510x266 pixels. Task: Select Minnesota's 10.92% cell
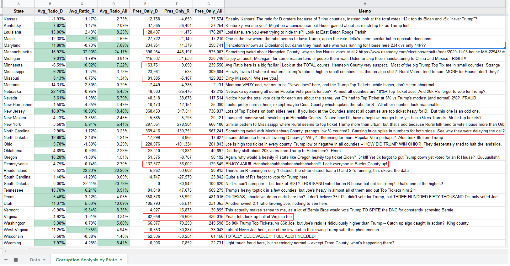pyautogui.click(x=82, y=65)
